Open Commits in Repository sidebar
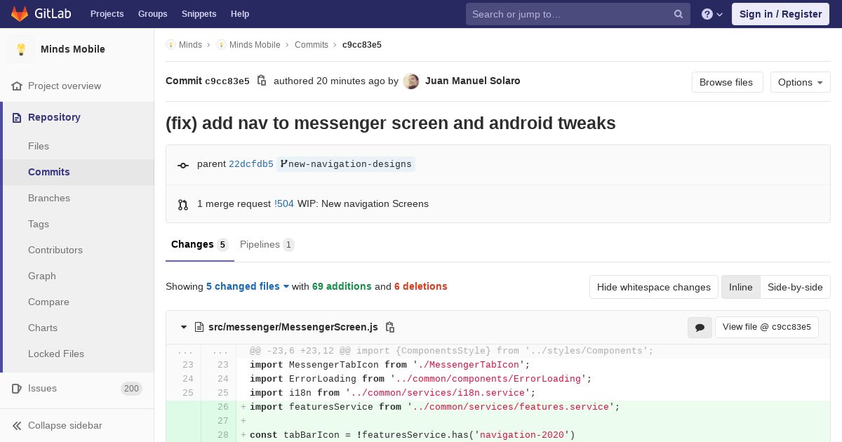842x442 pixels. (x=49, y=172)
